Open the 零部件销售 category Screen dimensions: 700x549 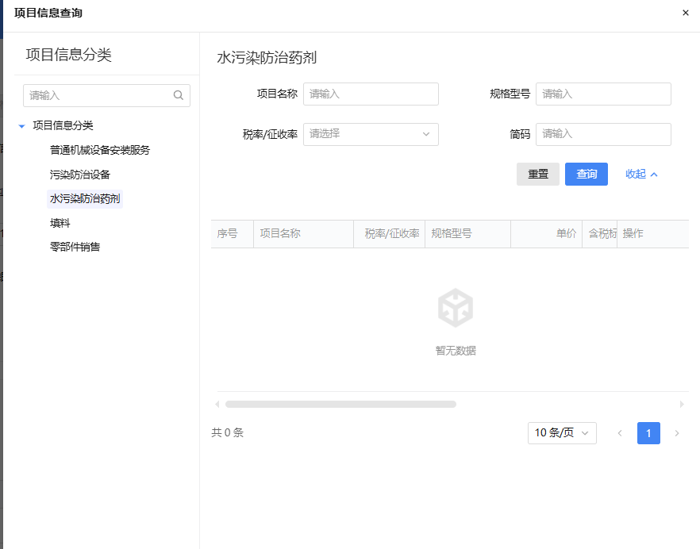75,247
